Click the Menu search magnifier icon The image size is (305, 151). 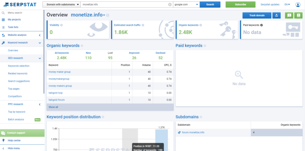3,13
